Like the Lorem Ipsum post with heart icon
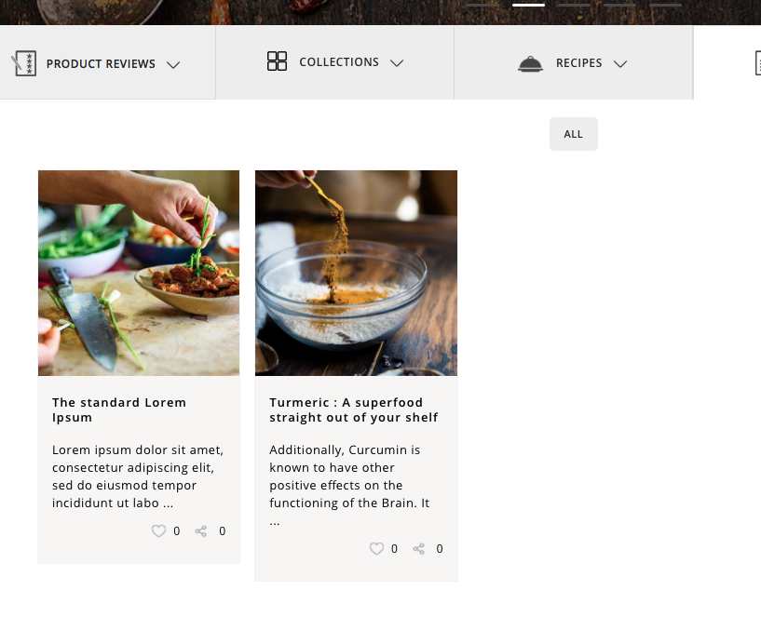The height and width of the screenshot is (617, 761). click(158, 531)
